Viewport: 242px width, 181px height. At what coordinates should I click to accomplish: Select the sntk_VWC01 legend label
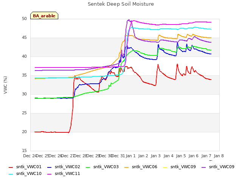[29, 167]
